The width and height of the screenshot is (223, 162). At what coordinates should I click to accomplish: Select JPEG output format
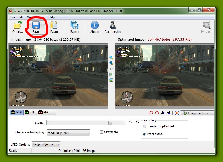point(16,112)
